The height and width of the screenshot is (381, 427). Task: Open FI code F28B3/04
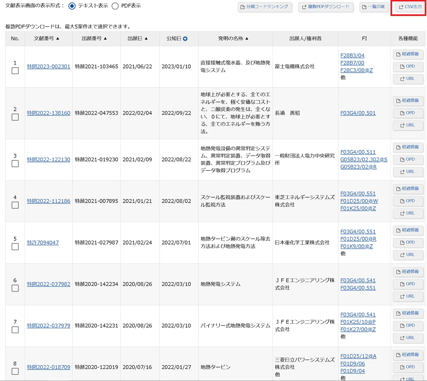(352, 56)
